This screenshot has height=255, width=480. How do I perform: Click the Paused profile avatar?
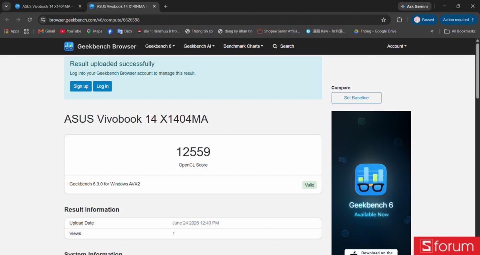tap(417, 20)
